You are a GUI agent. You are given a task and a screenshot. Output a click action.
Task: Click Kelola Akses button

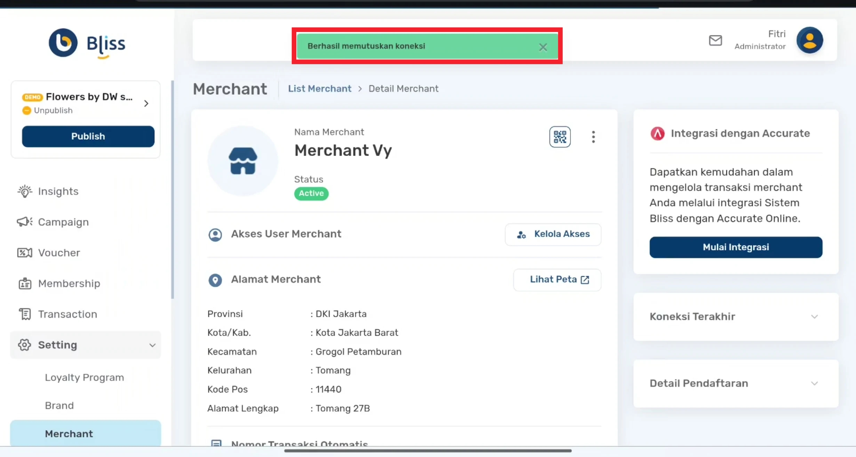553,234
